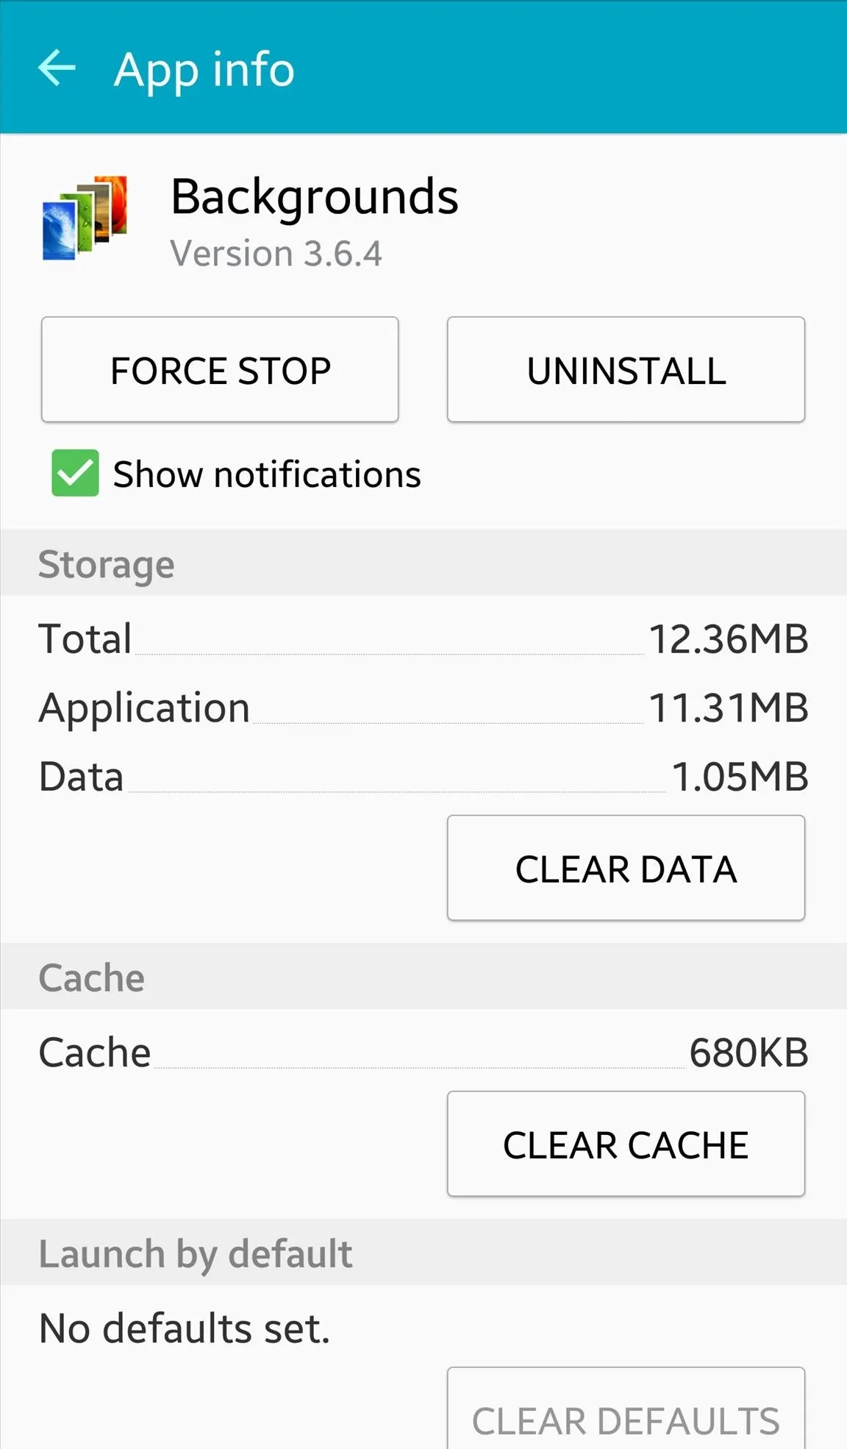Select the Backgrounds app name
This screenshot has width=847, height=1449.
click(x=315, y=197)
